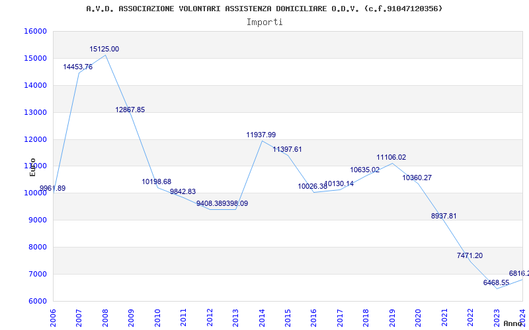The width and height of the screenshot is (529, 330).
Task: Select the 10026.38 data label
Action: (x=312, y=186)
